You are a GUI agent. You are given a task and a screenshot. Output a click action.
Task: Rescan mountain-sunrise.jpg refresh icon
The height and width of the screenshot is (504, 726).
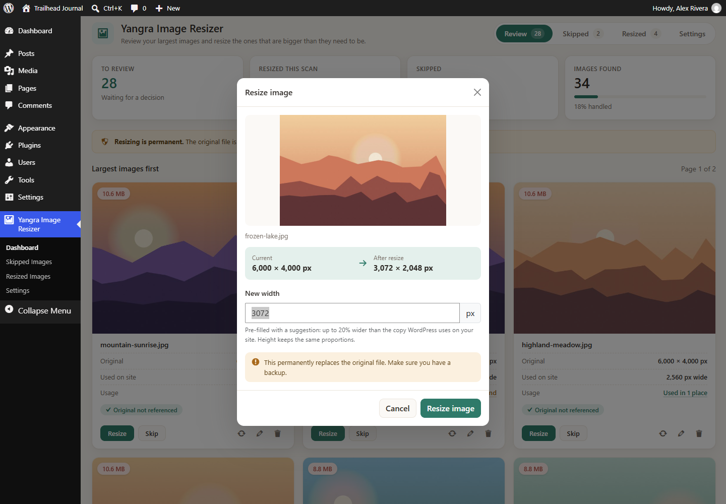pyautogui.click(x=241, y=433)
